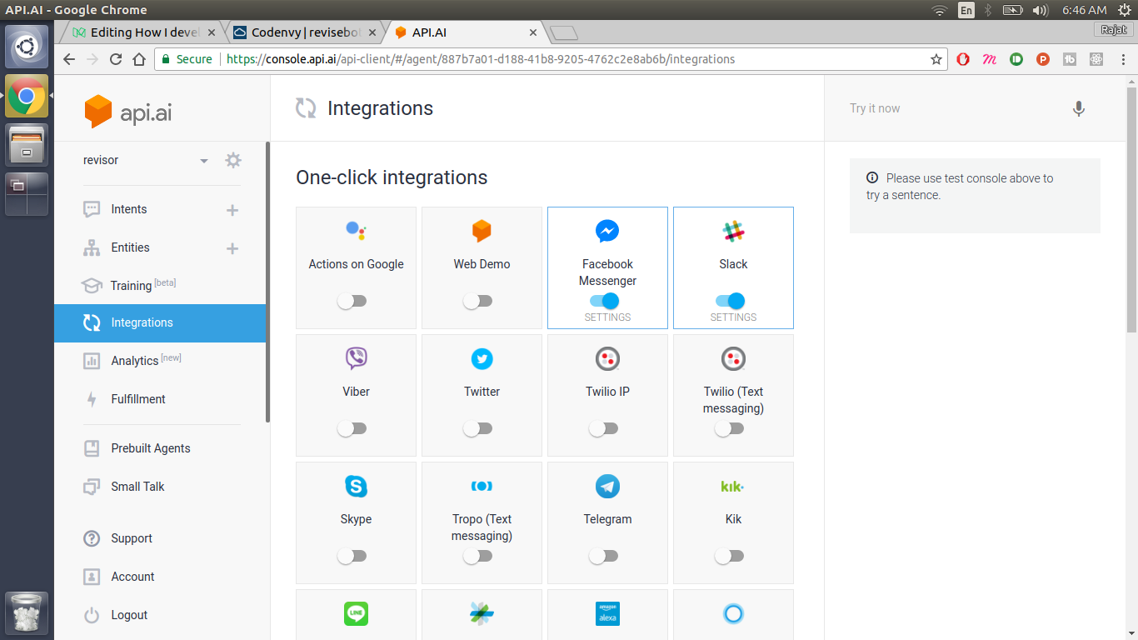Click the Try it now input field
This screenshot has width=1138, height=640.
tap(954, 108)
